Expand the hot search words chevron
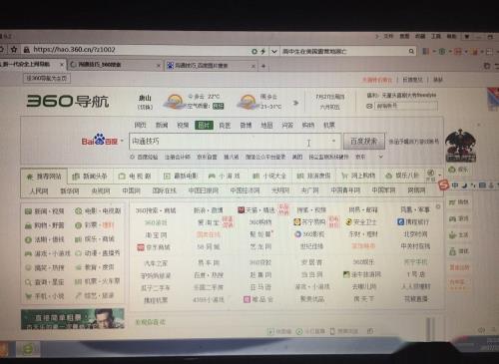 (x=381, y=157)
